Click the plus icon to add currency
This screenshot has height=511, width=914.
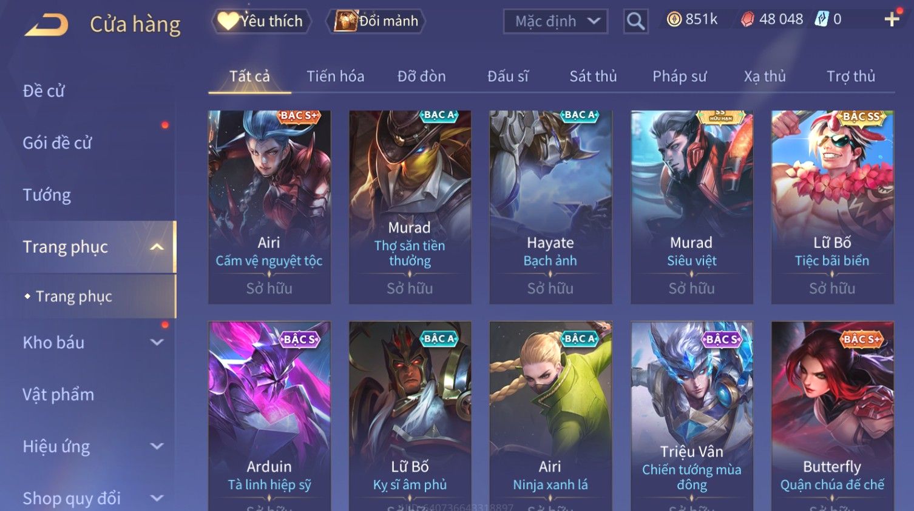892,20
